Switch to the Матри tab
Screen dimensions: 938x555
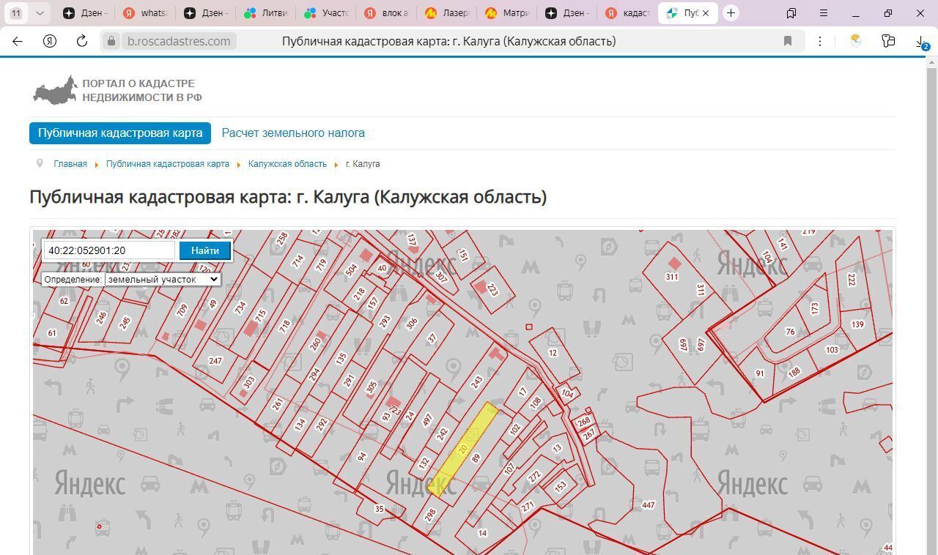coord(507,13)
